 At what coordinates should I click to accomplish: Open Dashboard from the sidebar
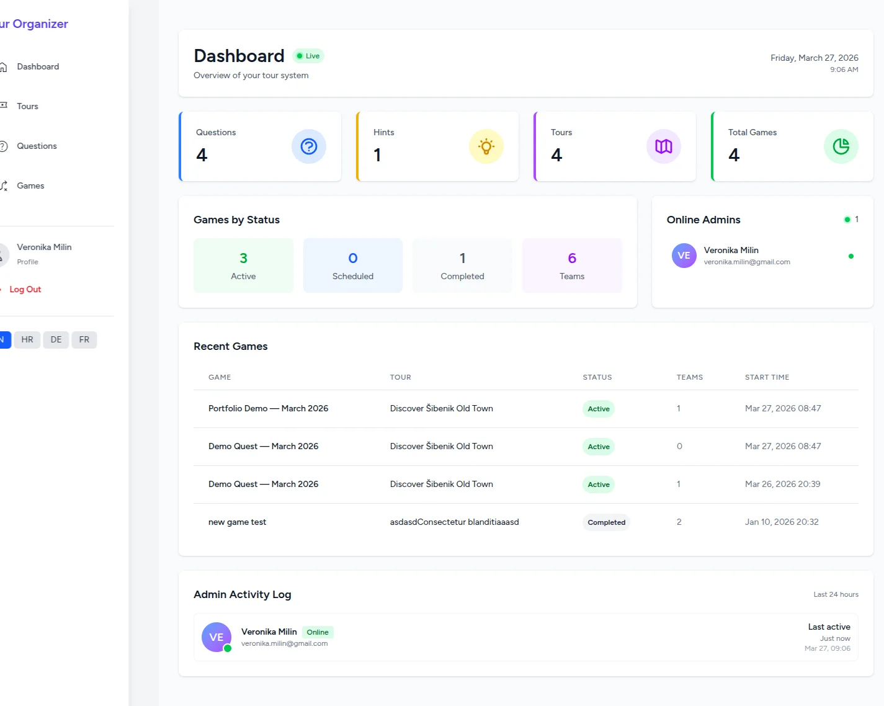point(37,66)
